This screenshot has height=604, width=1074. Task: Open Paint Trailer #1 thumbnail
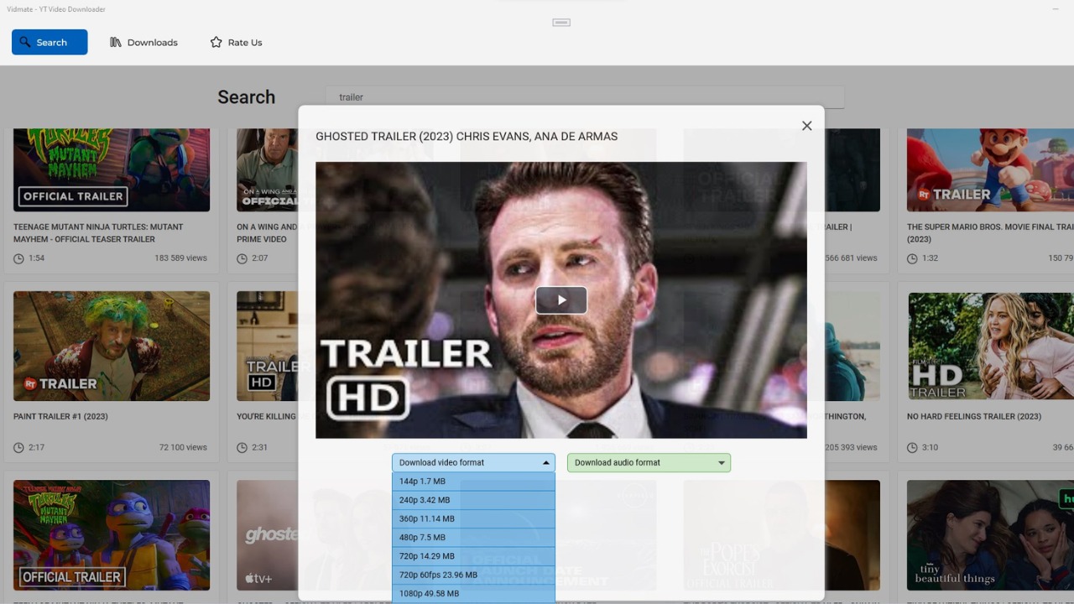click(112, 346)
